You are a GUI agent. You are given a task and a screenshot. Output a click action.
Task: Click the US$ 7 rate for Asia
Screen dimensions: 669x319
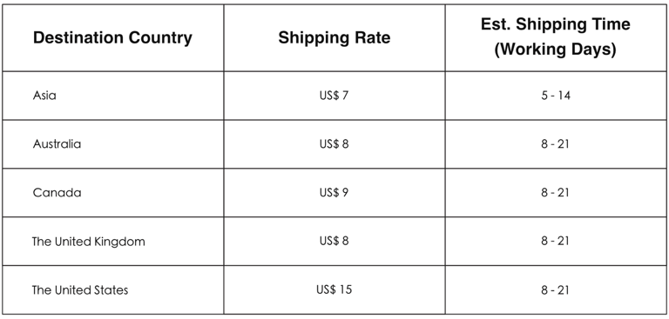tap(334, 96)
